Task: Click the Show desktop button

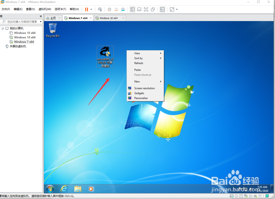Action: click(272, 189)
